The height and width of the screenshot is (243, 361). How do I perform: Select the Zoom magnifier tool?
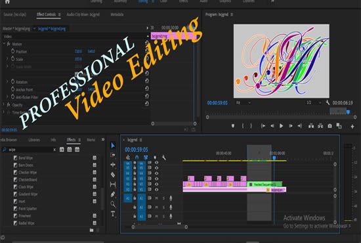point(113,204)
